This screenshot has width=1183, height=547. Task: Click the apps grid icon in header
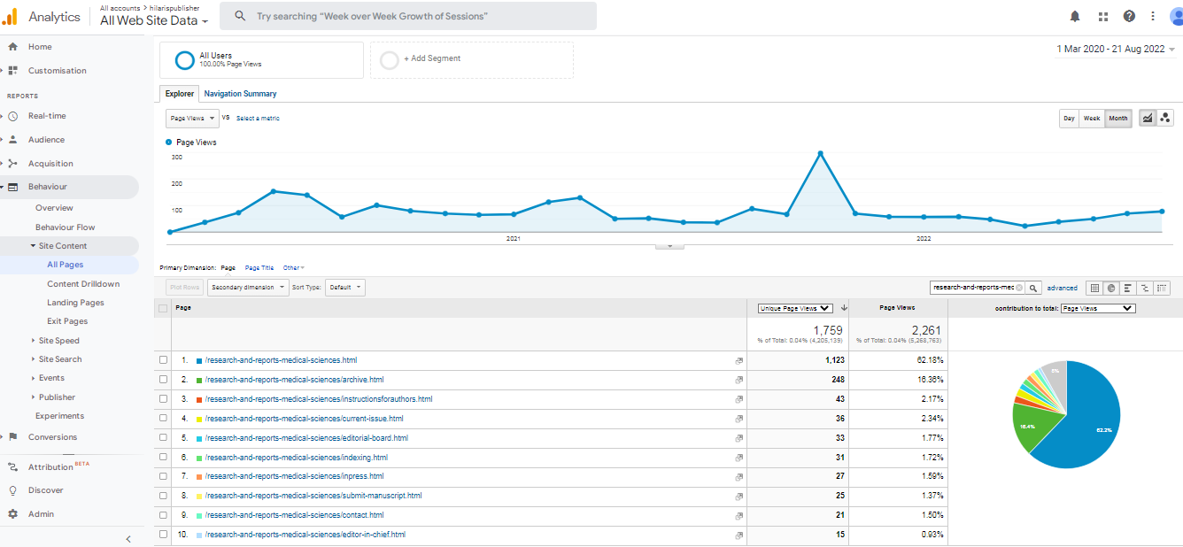click(x=1103, y=16)
